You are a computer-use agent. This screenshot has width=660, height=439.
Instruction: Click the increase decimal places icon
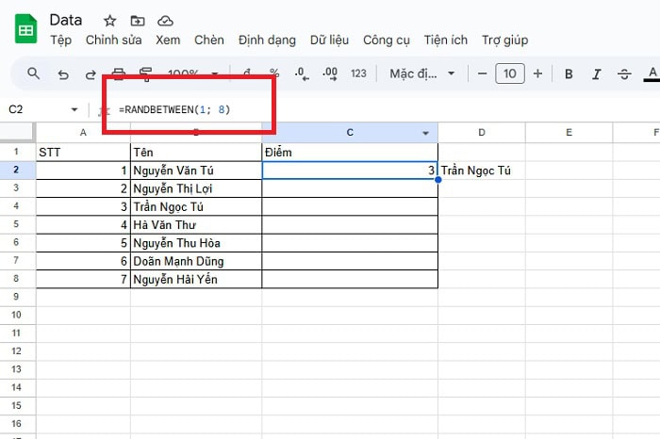(329, 73)
